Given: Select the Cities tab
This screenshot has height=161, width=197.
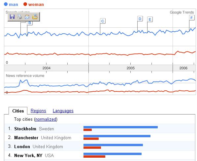Looking at the screenshot, I should (18, 111).
